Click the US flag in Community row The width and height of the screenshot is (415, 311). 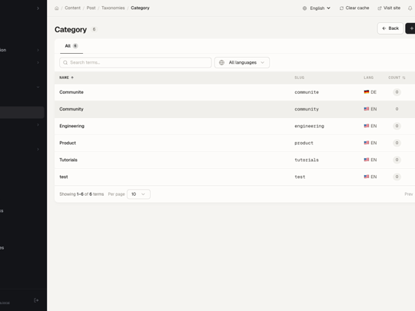tap(367, 109)
